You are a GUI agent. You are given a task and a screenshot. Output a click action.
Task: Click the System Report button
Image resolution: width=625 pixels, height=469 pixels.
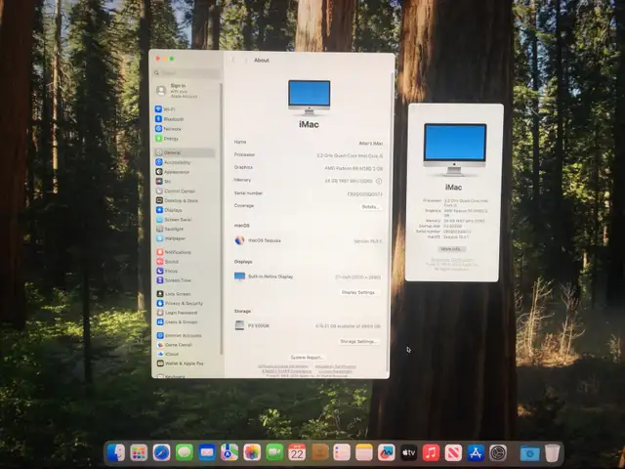pyautogui.click(x=307, y=358)
